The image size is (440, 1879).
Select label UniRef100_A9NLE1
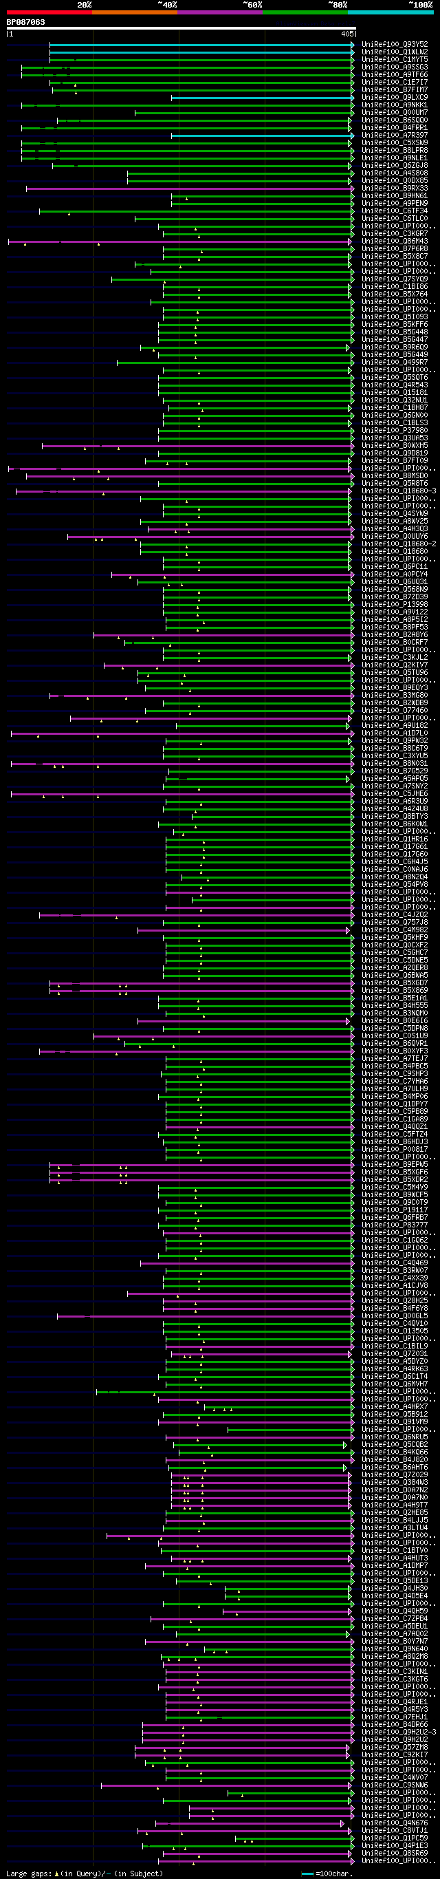click(x=395, y=158)
